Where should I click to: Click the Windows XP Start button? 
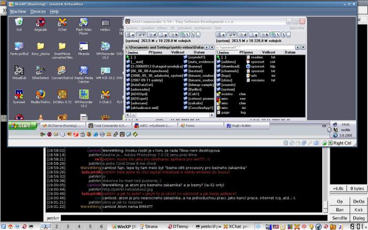(x=23, y=126)
